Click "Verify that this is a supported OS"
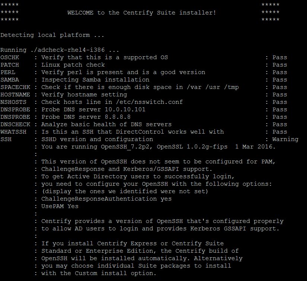Screen dimensions: 307x281 point(105,57)
